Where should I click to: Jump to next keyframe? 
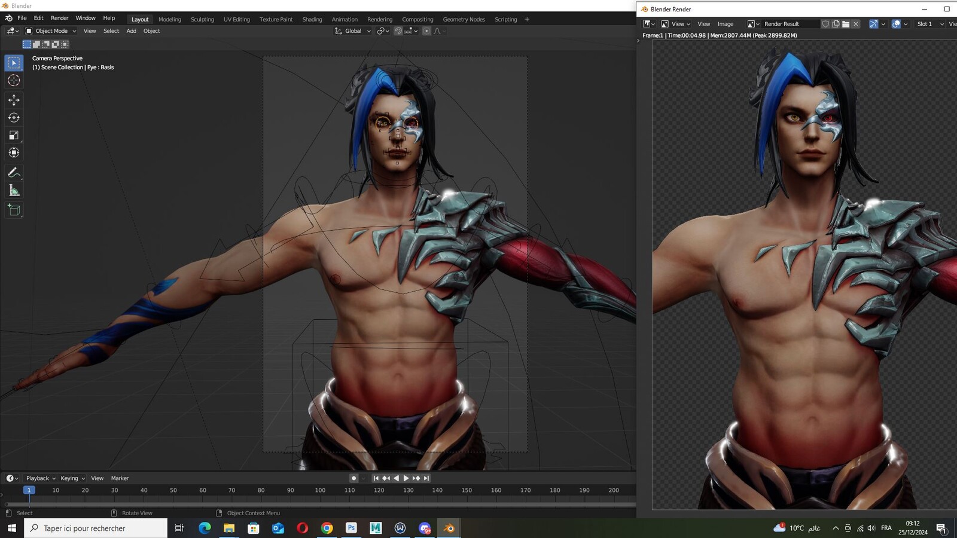tap(416, 478)
